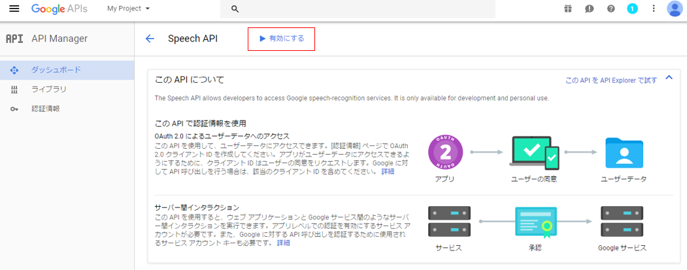Click 詳細 link in サーバー間インタラクション section
Viewport: 687px width, 270px height.
[x=284, y=243]
